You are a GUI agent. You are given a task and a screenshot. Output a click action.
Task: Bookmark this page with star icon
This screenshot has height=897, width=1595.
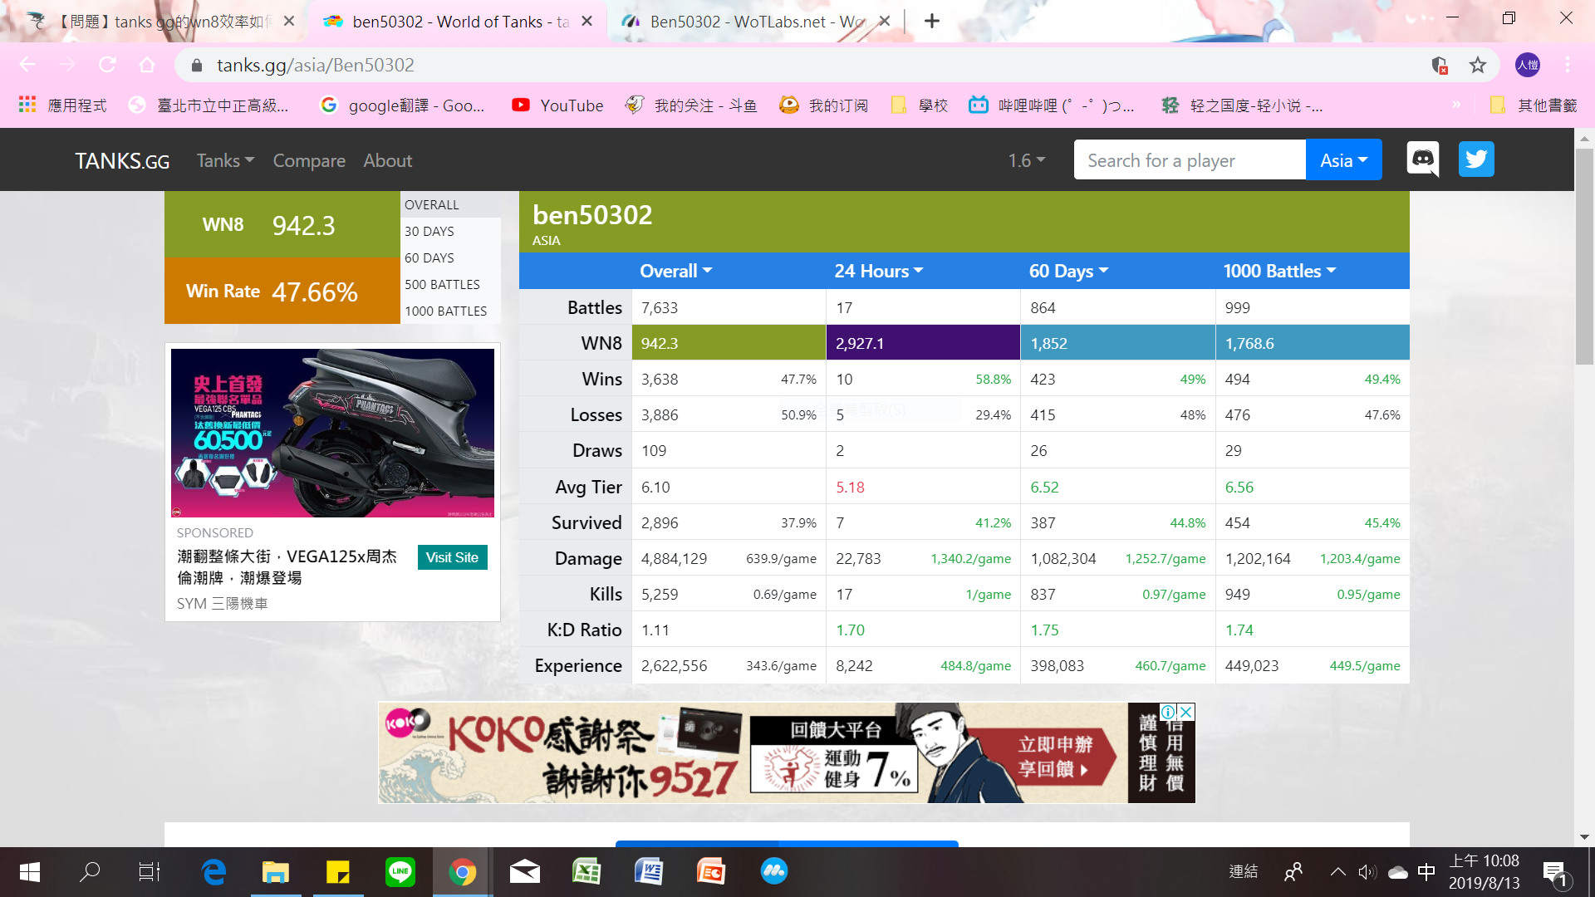(1477, 65)
